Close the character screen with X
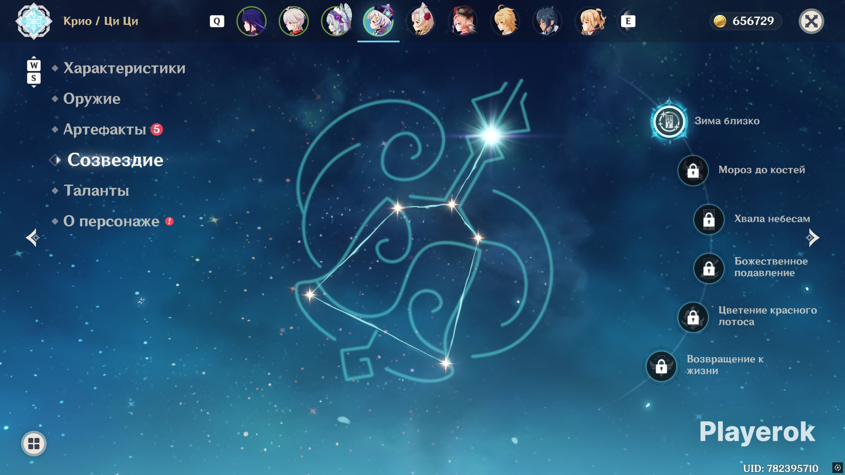The width and height of the screenshot is (845, 475). [x=811, y=21]
